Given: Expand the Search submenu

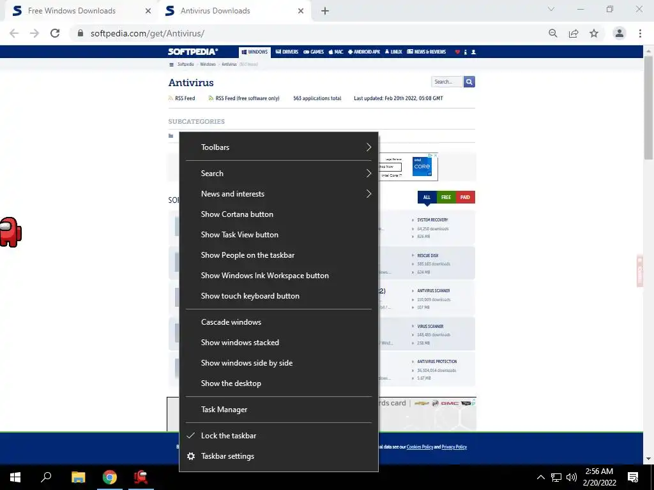Looking at the screenshot, I should [x=278, y=174].
